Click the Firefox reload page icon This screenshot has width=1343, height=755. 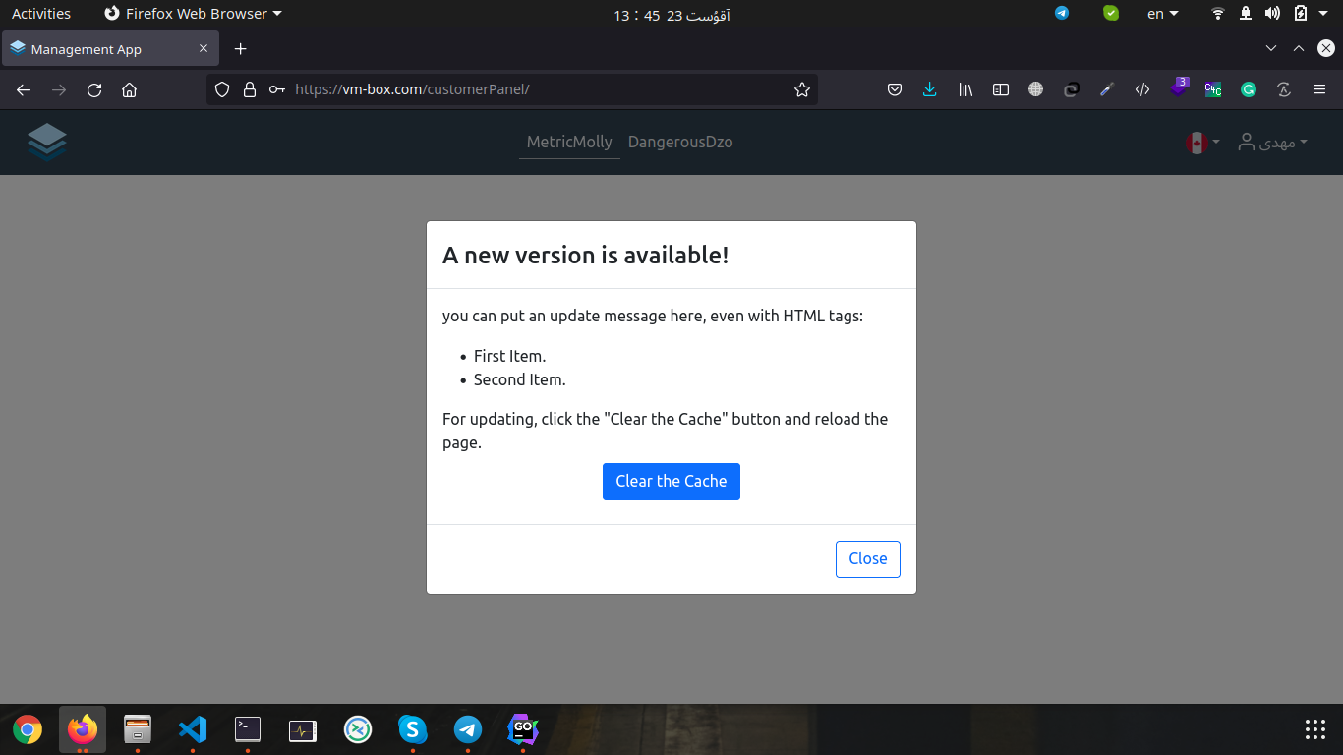(x=94, y=89)
